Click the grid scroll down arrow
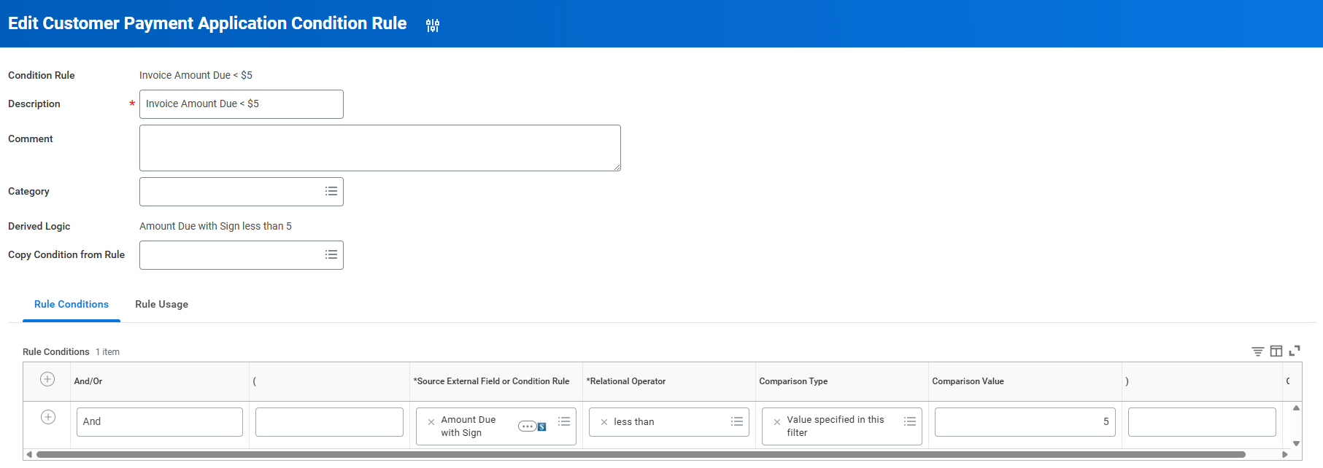The width and height of the screenshot is (1323, 468). coord(1296,443)
